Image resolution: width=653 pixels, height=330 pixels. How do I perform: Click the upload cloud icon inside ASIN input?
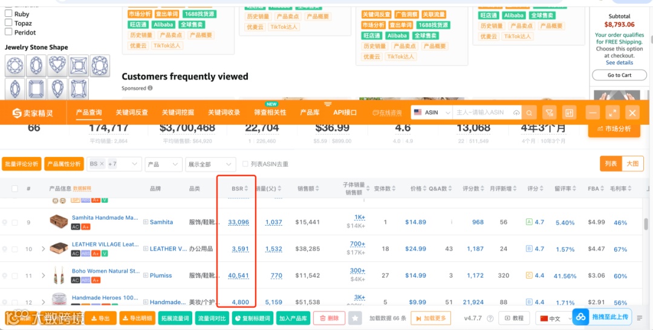516,113
